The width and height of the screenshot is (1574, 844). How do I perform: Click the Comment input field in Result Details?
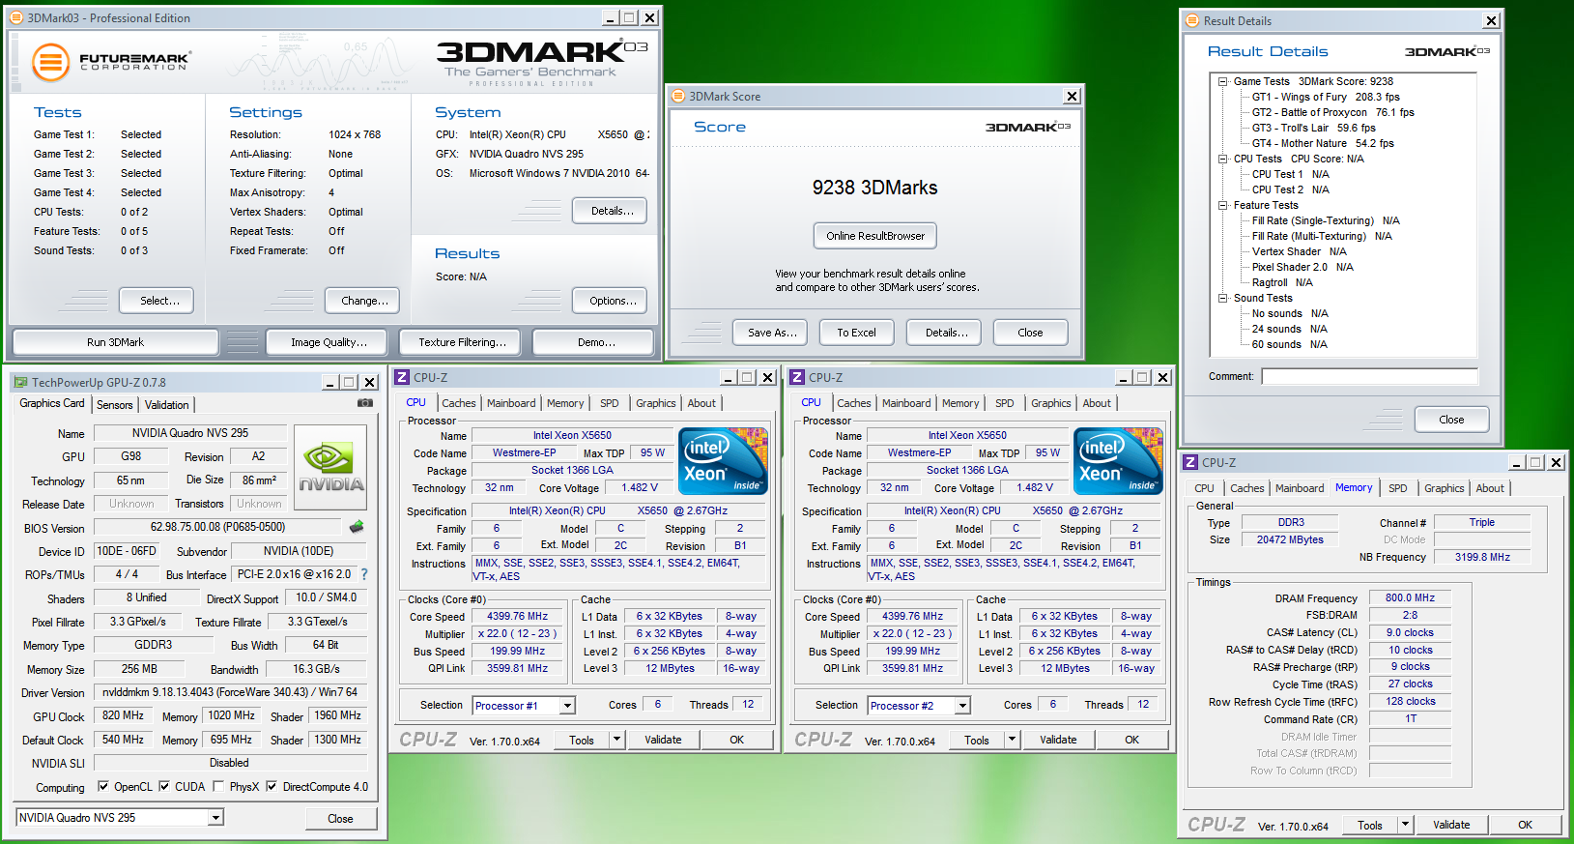[x=1369, y=376]
